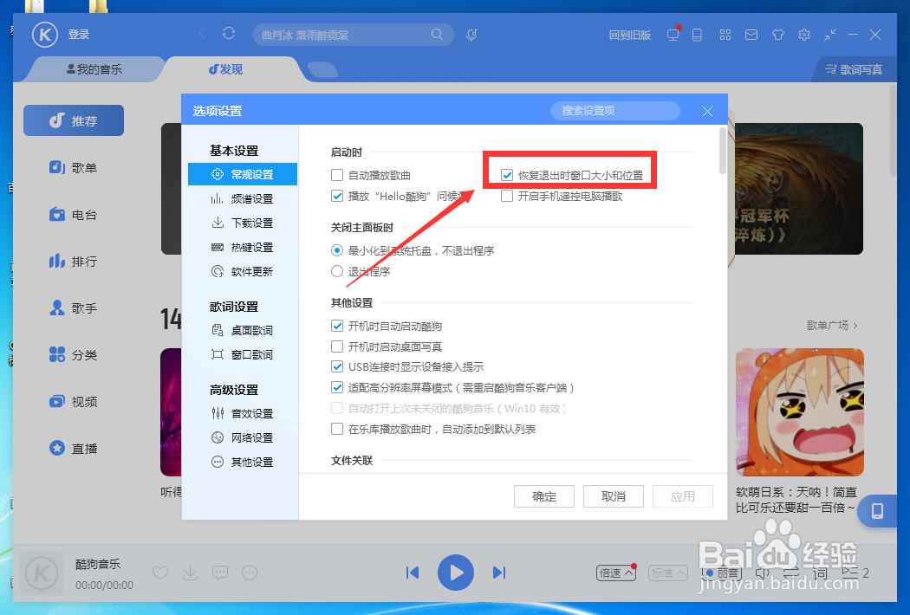Open the desktop screen icon with red dot
Image resolution: width=910 pixels, height=615 pixels.
673,34
